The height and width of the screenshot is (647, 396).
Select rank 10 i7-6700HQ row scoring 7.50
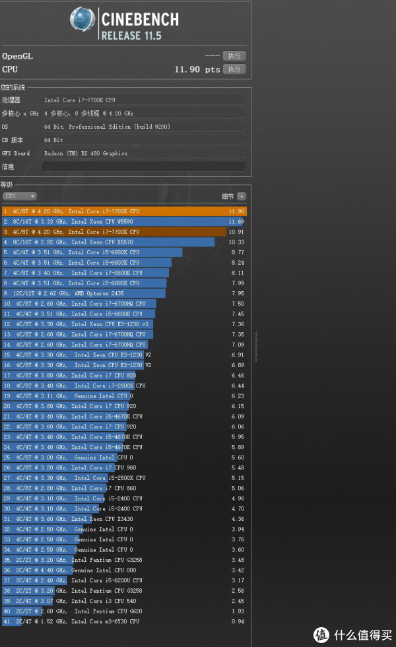point(124,304)
